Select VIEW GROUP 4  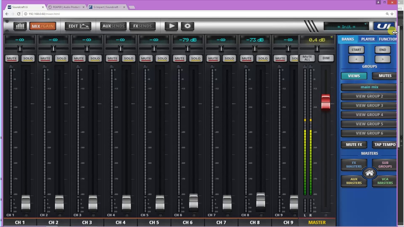(369, 115)
